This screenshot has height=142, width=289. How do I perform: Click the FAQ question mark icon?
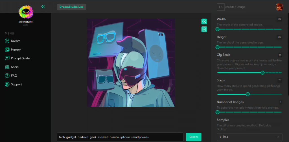[x=7, y=76]
